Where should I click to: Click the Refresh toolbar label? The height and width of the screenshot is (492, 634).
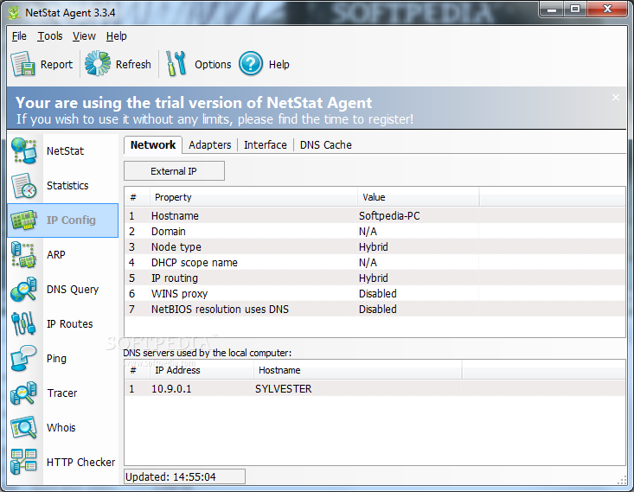[x=133, y=65]
